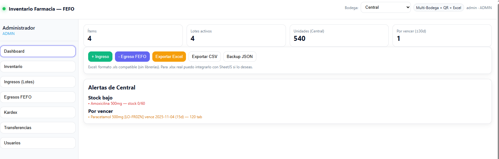Click the green status dot in header

(x=4, y=9)
